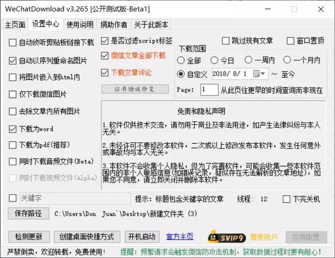The height and width of the screenshot is (258, 335).
Task: Click the 保存路径 button
Action: pos(29,213)
